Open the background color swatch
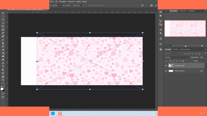Image resolution: width=207 pixels, height=116 pixels. pyautogui.click(x=4, y=91)
